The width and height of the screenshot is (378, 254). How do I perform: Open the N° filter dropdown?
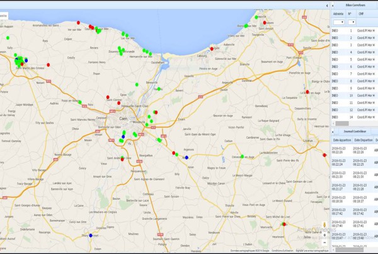[353, 21]
